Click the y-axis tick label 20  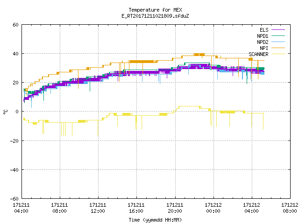pos(15,83)
